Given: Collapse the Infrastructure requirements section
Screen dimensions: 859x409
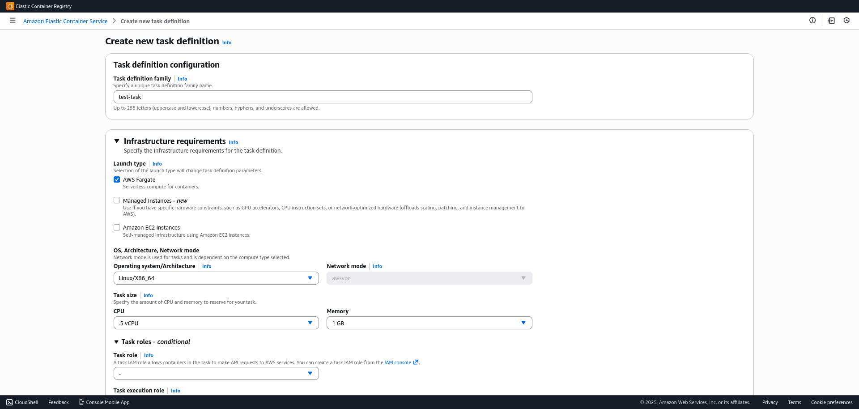Looking at the screenshot, I should [116, 141].
